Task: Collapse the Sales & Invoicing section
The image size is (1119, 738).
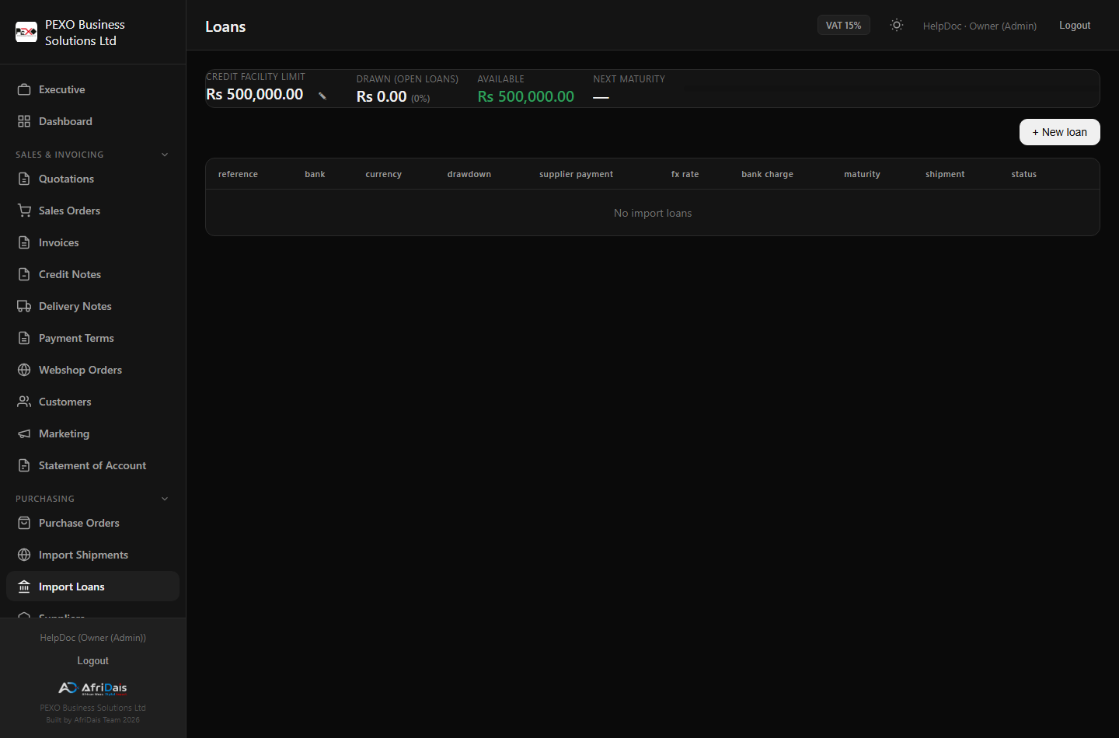Action: point(165,155)
